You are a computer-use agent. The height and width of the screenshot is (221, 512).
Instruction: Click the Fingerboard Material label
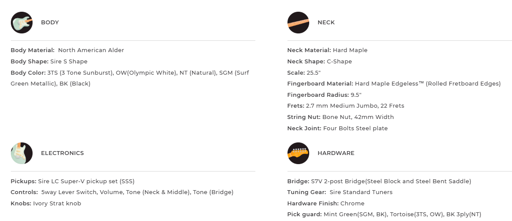tap(320, 84)
